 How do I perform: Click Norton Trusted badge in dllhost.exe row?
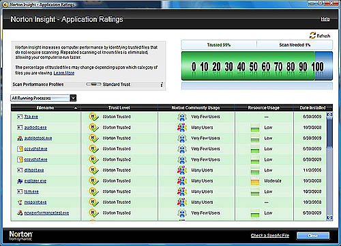click(x=93, y=170)
